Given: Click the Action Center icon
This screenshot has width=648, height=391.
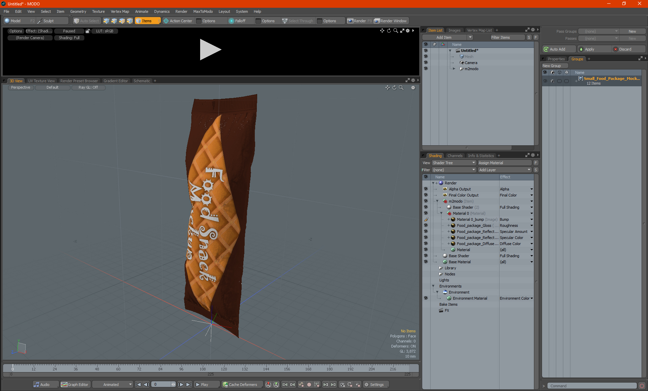Looking at the screenshot, I should [166, 21].
